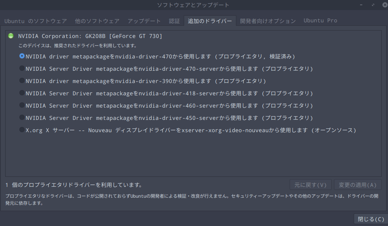The height and width of the screenshot is (226, 388).
Task: Select the nvidia-driver-470 proprietary tested radio button
Action: [22, 56]
